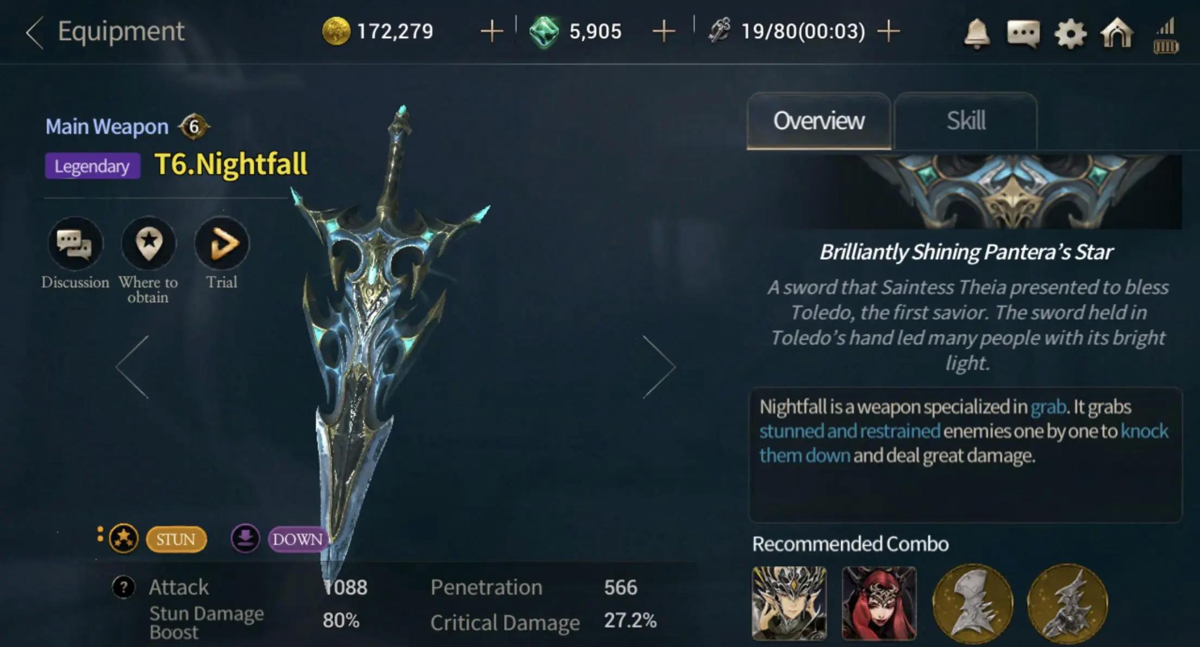Return home via the house icon
The width and height of the screenshot is (1200, 647).
(x=1116, y=33)
